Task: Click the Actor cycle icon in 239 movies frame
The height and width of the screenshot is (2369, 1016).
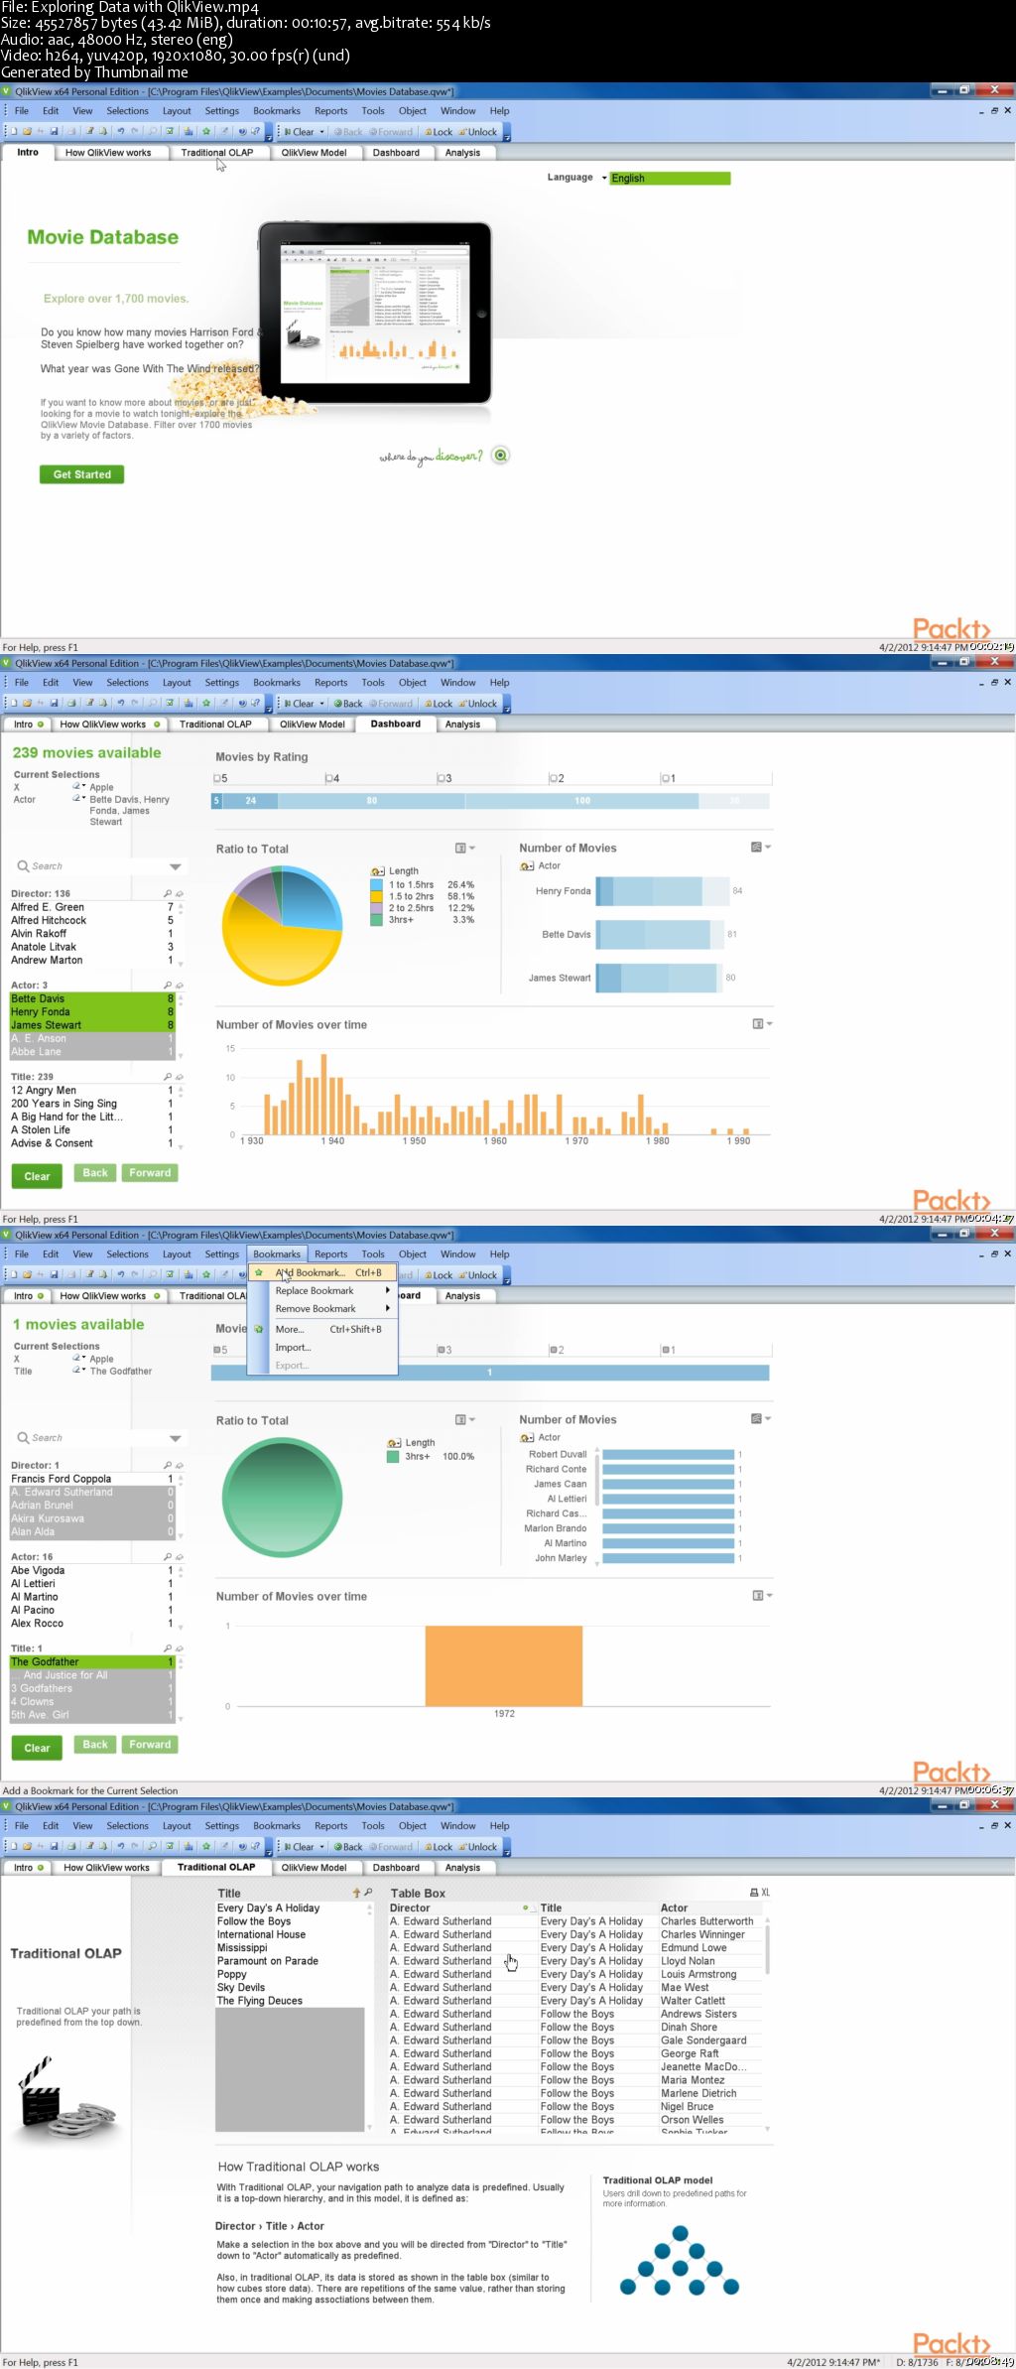Action: coord(527,866)
